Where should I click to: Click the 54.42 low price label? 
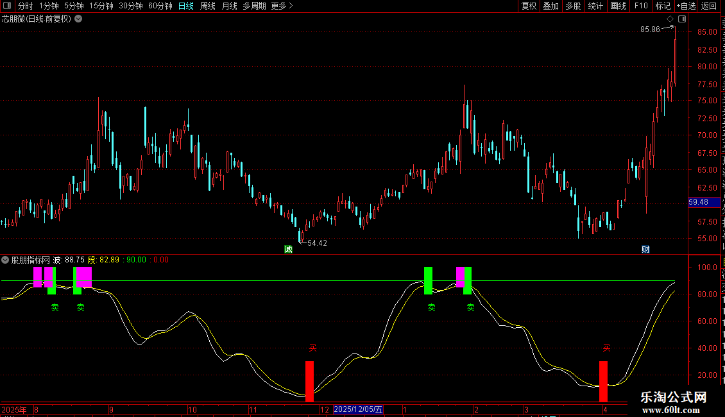tap(317, 243)
